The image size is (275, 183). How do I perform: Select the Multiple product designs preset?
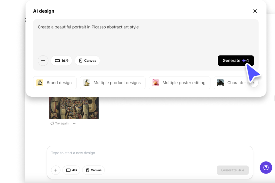pyautogui.click(x=113, y=83)
